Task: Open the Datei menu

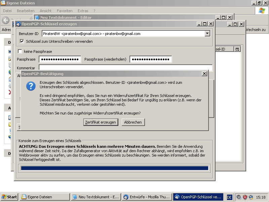Action: (7, 11)
